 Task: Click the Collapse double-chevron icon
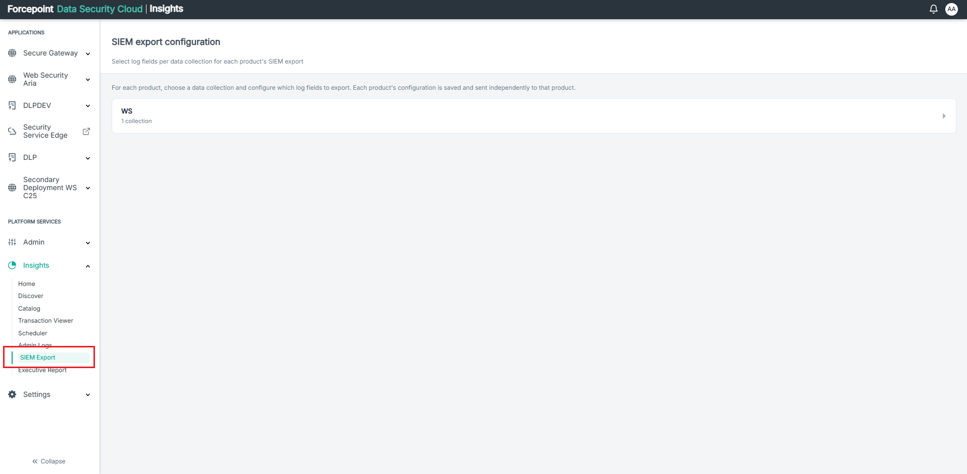tap(35, 461)
